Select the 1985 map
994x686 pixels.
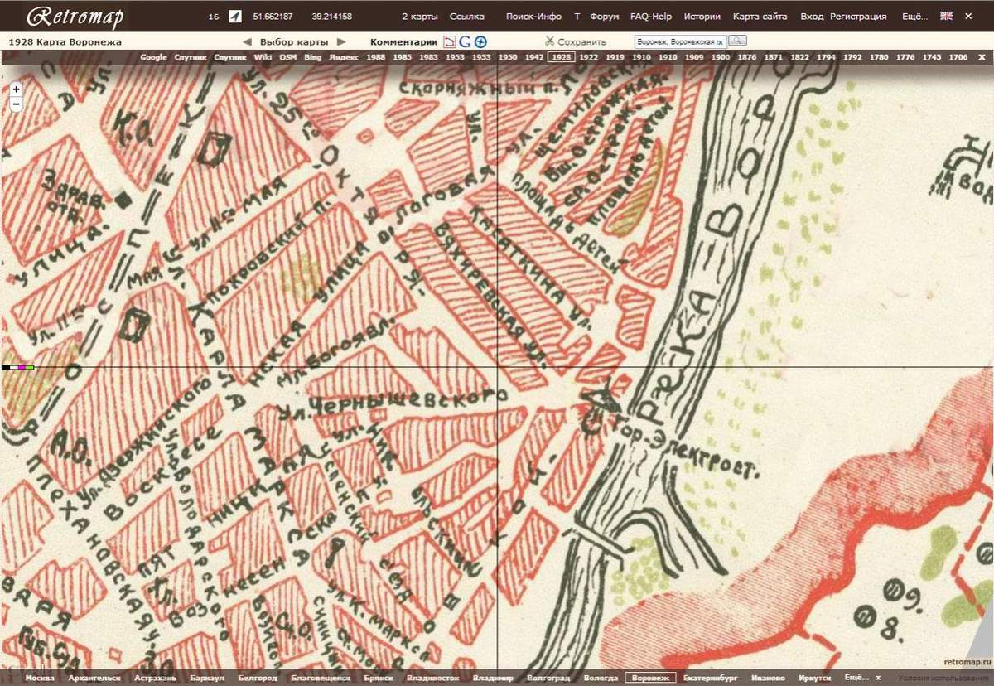pos(402,57)
